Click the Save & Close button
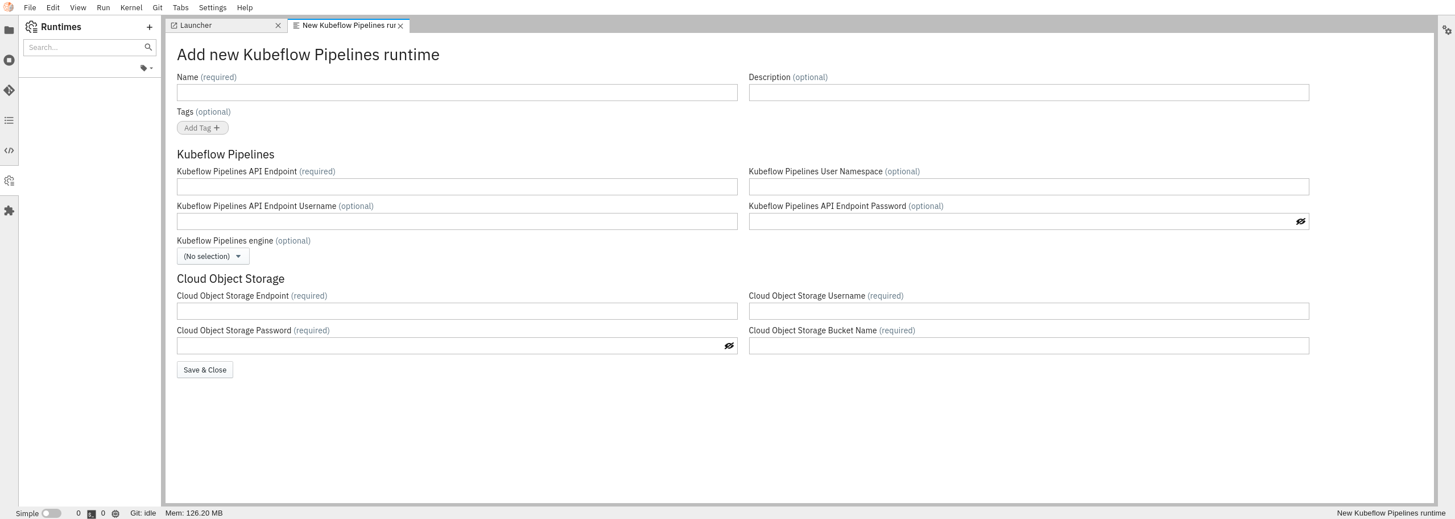 tap(205, 370)
